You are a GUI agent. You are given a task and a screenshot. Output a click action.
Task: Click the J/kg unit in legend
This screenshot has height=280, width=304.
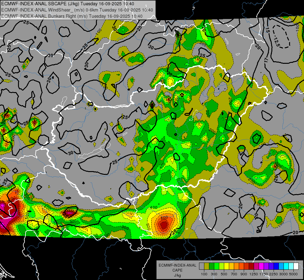point(177,275)
